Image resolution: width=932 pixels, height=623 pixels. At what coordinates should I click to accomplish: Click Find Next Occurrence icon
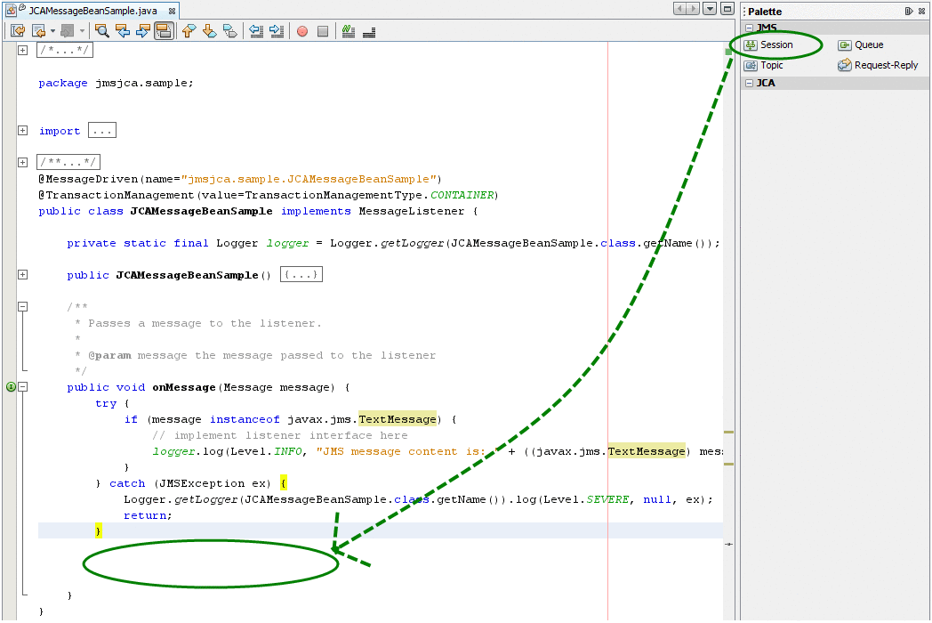coord(143,31)
